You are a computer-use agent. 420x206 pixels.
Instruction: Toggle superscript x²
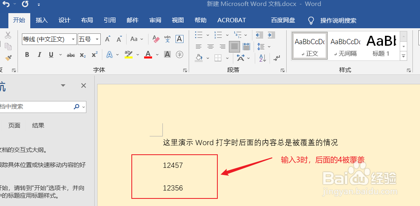pyautogui.click(x=95, y=54)
